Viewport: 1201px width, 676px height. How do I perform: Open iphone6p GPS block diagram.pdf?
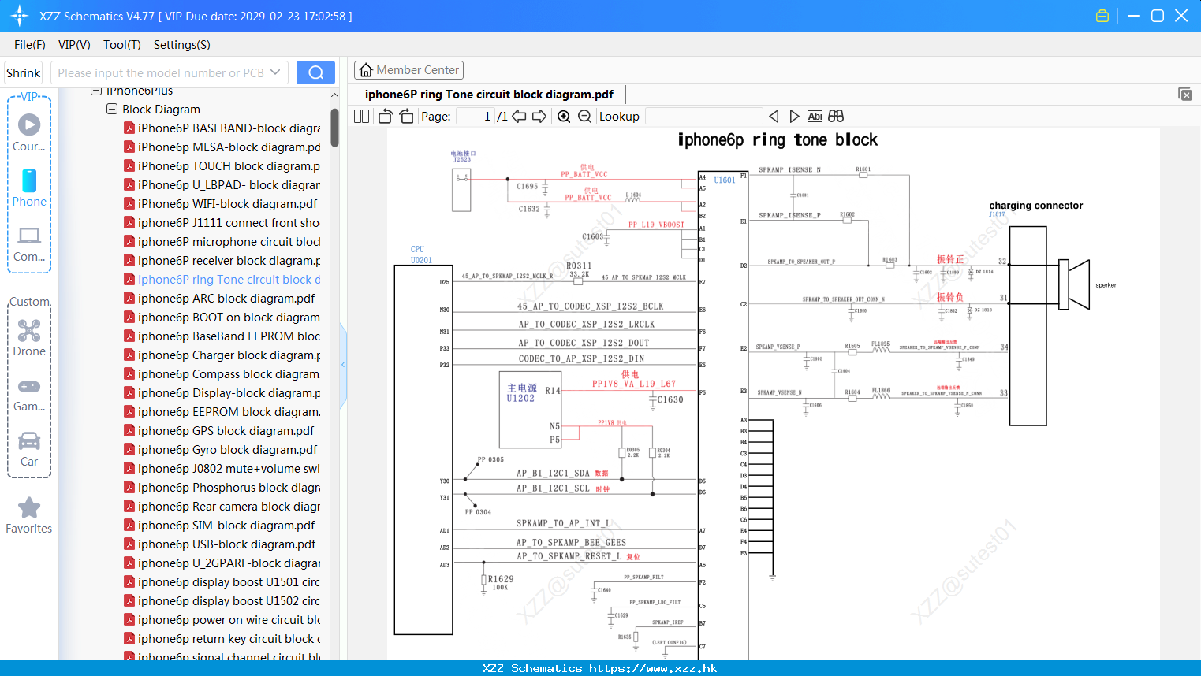(218, 430)
